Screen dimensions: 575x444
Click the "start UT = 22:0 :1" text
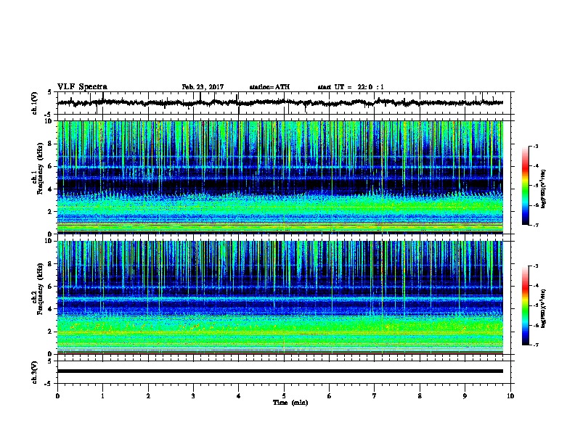tap(351, 87)
